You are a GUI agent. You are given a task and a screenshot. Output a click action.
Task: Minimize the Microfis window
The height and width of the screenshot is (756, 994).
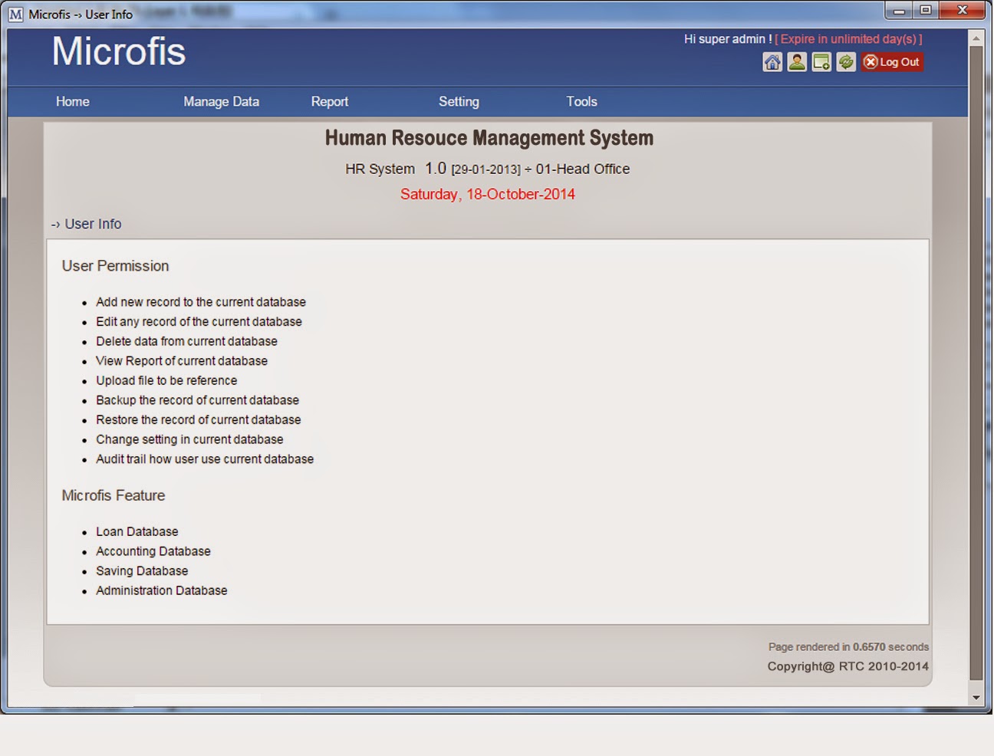899,11
